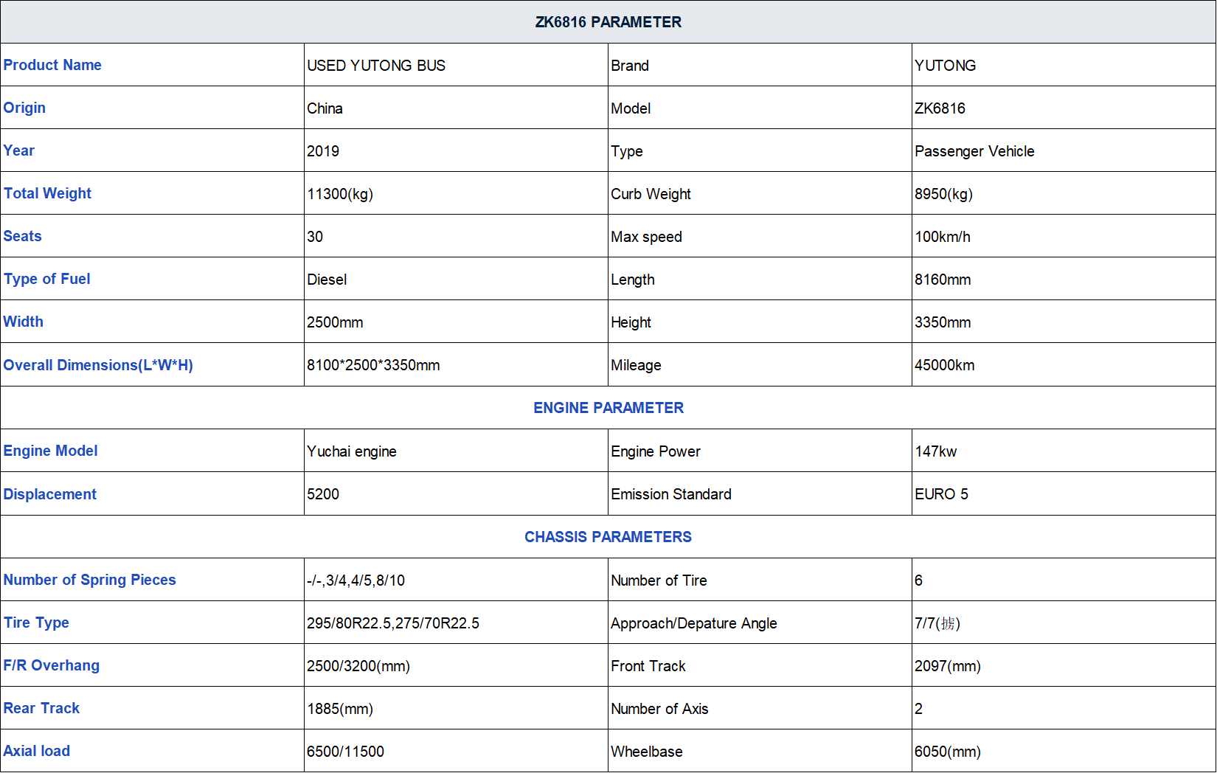
Task: Select the 'Tire Type' label
Action: pos(36,623)
